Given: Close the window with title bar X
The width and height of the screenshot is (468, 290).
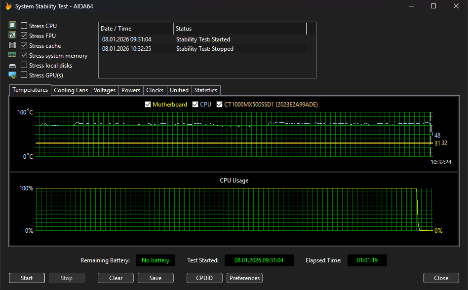Looking at the screenshot, I should coord(456,6).
